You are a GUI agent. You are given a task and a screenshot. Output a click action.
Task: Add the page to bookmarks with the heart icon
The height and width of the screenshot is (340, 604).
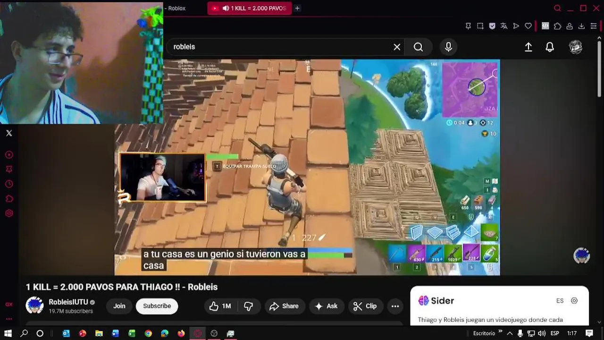(528, 26)
